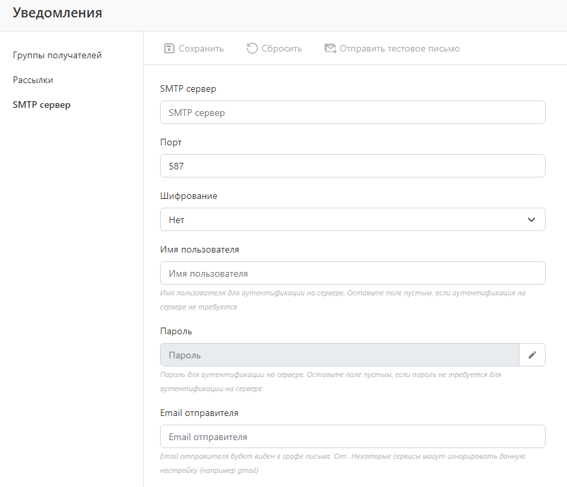Screen dimensions: 567x487
Task: Click the chevron arrow in the Шифрование box
Action: click(x=532, y=220)
